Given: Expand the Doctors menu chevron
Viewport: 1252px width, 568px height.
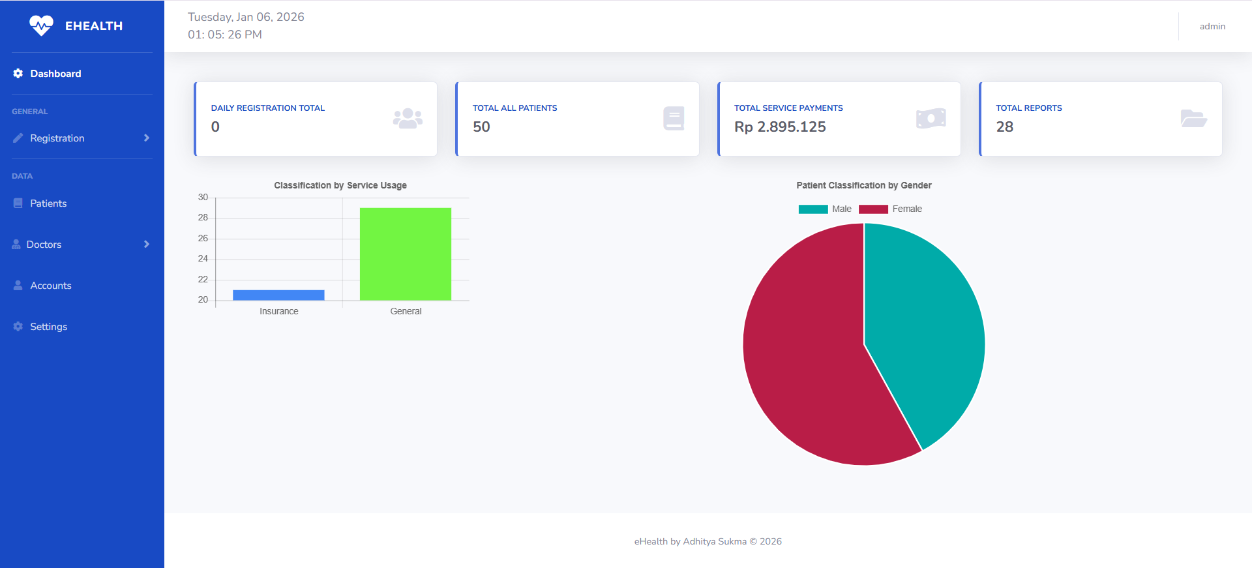Looking at the screenshot, I should pos(147,245).
